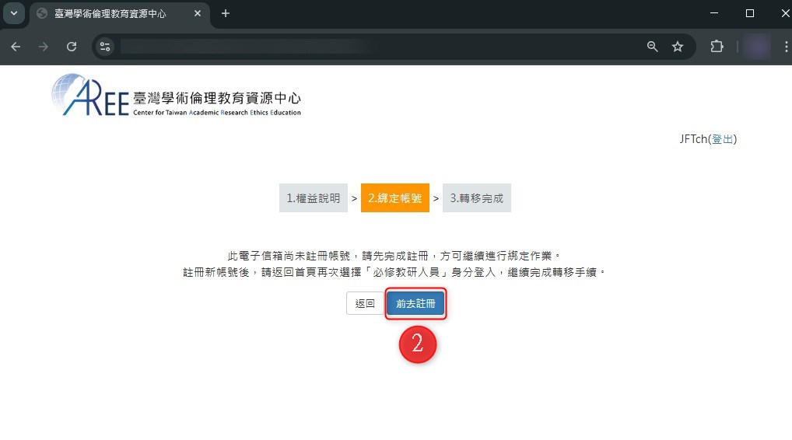Select the 臺灣學術倫理教育資源中心 browser tab
The width and height of the screenshot is (792, 440).
tap(121, 14)
